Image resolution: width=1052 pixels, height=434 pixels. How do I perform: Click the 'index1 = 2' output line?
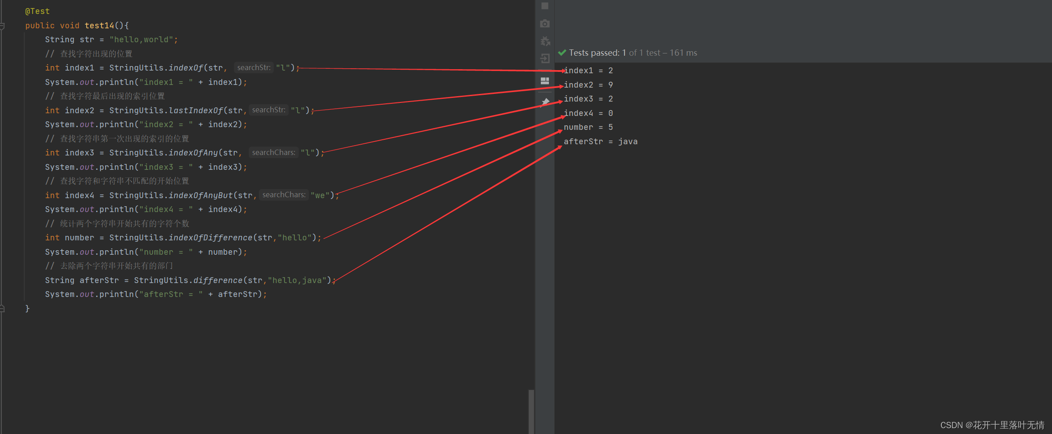coord(588,71)
